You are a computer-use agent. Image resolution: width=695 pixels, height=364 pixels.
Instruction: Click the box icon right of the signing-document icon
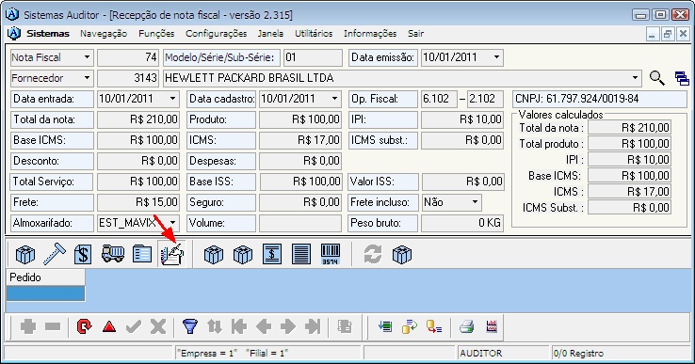tap(214, 255)
